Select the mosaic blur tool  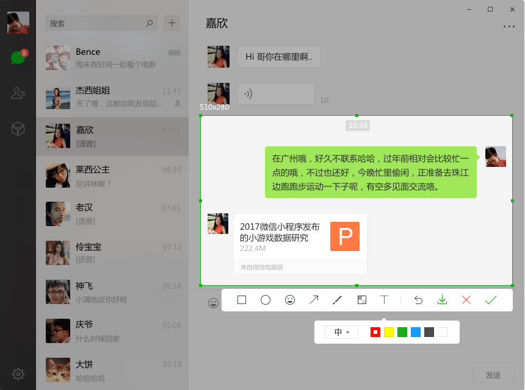click(x=362, y=300)
